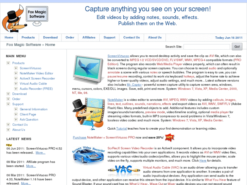247x185 pixels.
Task: Open the Quick Tutorial link
Action: [x=121, y=128]
